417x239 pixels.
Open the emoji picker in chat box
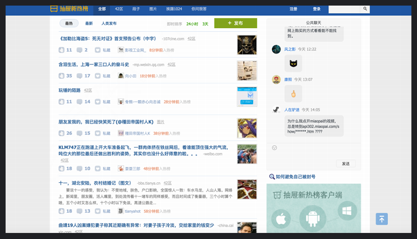pos(274,148)
